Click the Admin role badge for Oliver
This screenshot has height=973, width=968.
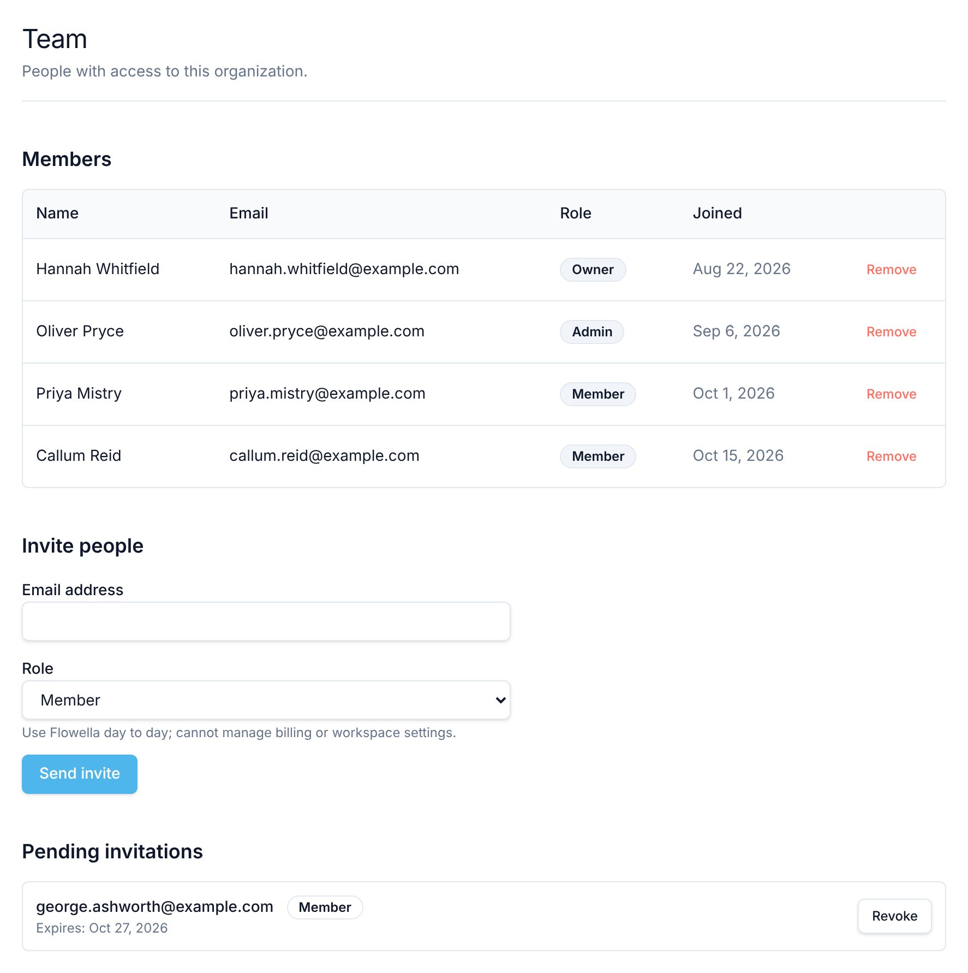(x=592, y=332)
